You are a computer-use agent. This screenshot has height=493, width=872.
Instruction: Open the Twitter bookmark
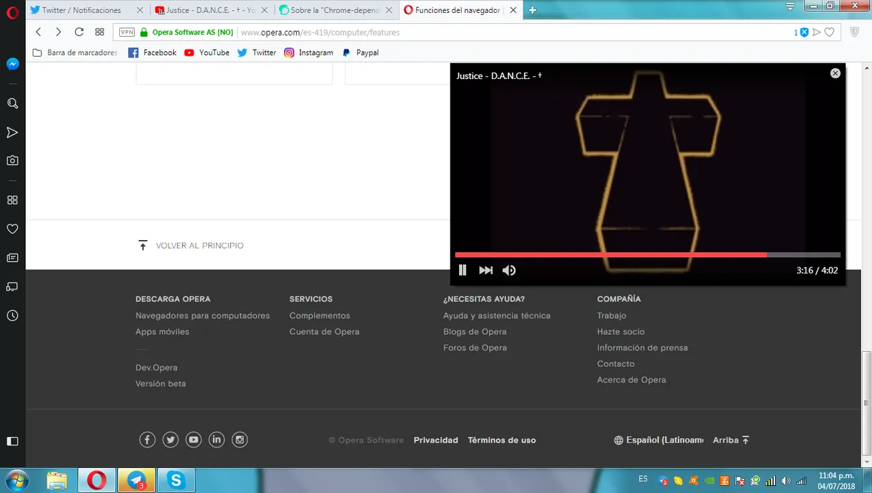point(256,53)
